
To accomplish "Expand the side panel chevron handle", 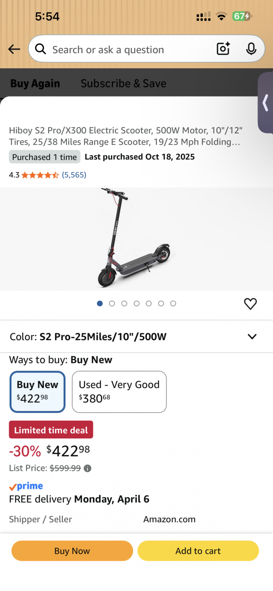I will pos(265,103).
